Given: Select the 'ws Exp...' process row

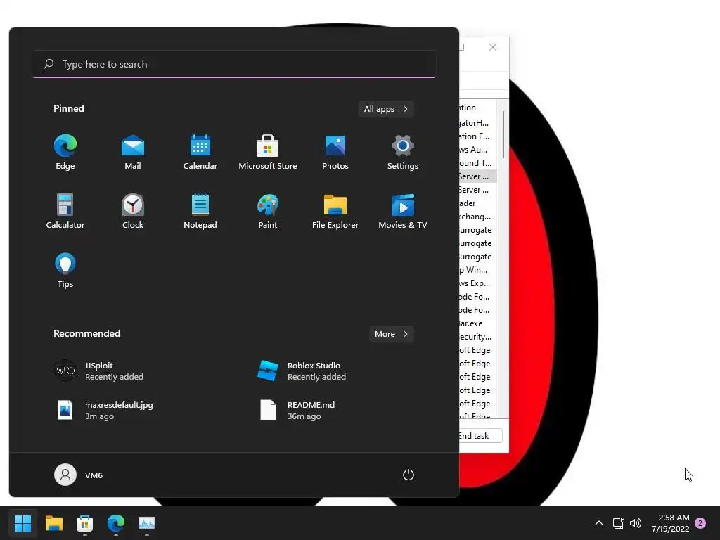Looking at the screenshot, I should click(x=477, y=283).
